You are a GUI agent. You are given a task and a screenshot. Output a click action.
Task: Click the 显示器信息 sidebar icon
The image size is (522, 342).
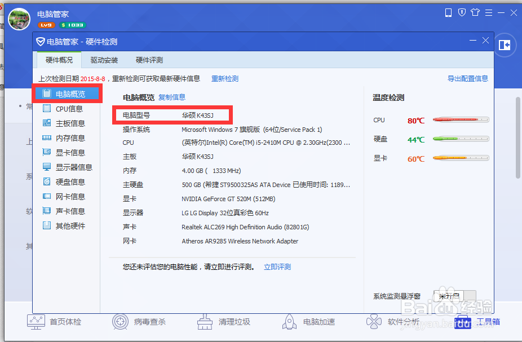click(x=47, y=167)
